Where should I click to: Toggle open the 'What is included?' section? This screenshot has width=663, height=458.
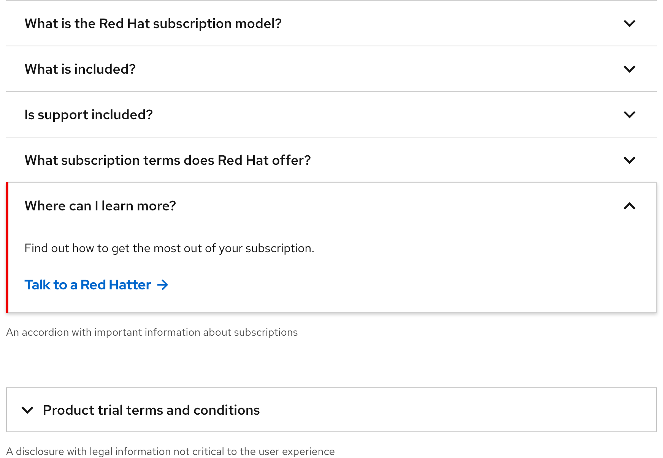[x=80, y=69]
